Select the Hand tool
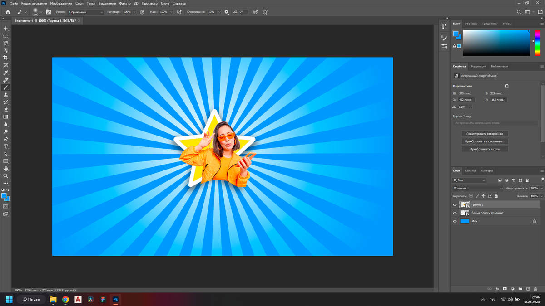 click(6, 168)
